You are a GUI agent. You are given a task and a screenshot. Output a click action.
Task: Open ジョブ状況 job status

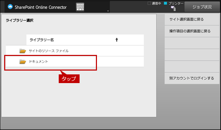[x=202, y=7]
